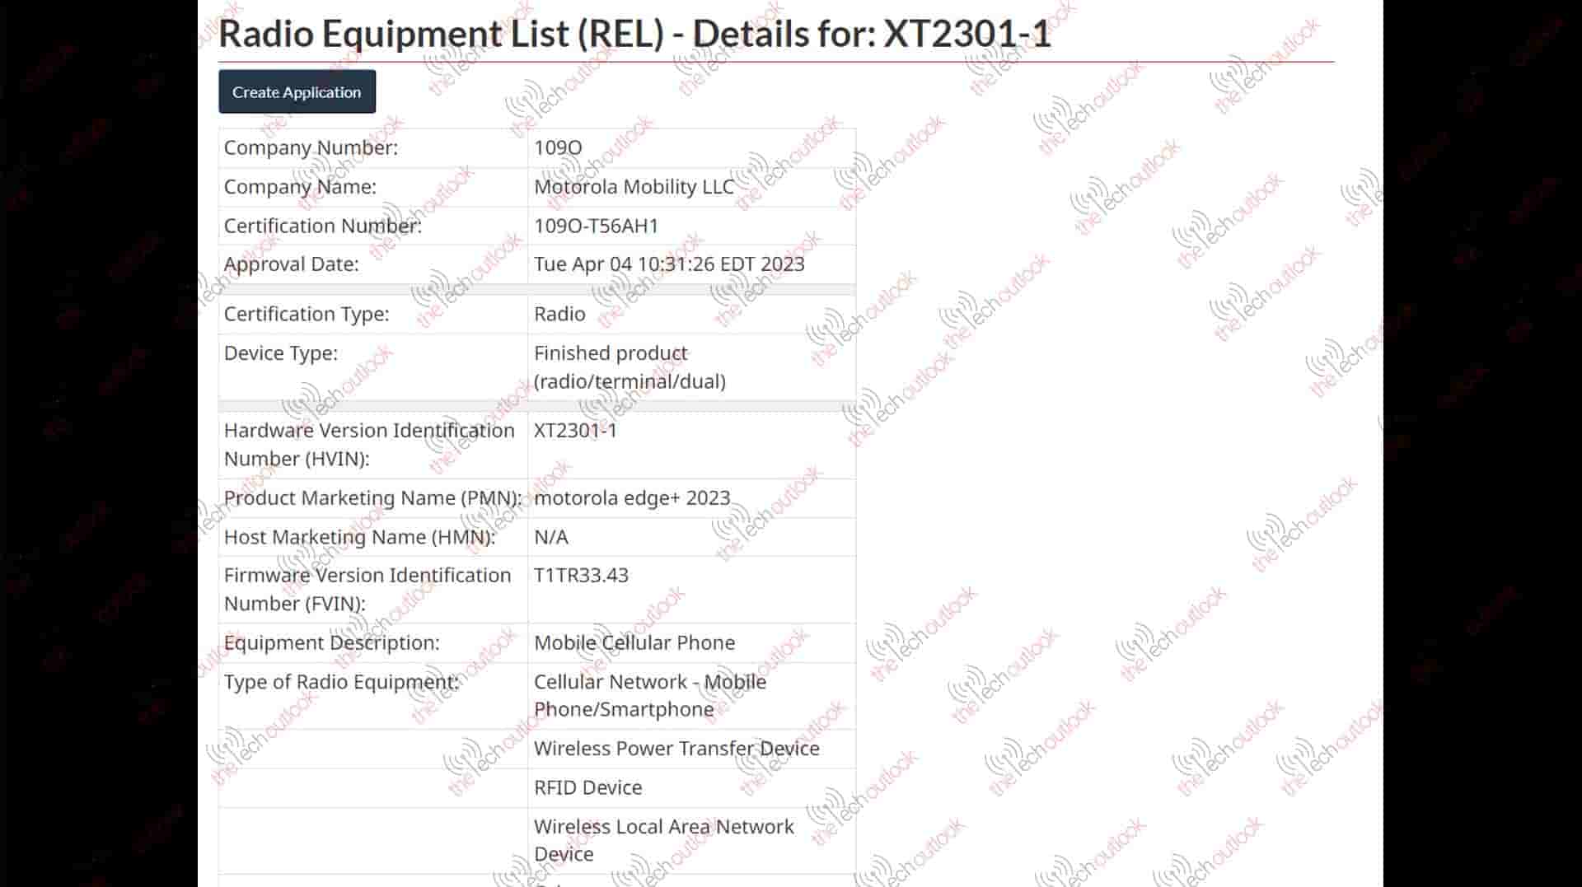Select the company number value 109O

tap(558, 148)
